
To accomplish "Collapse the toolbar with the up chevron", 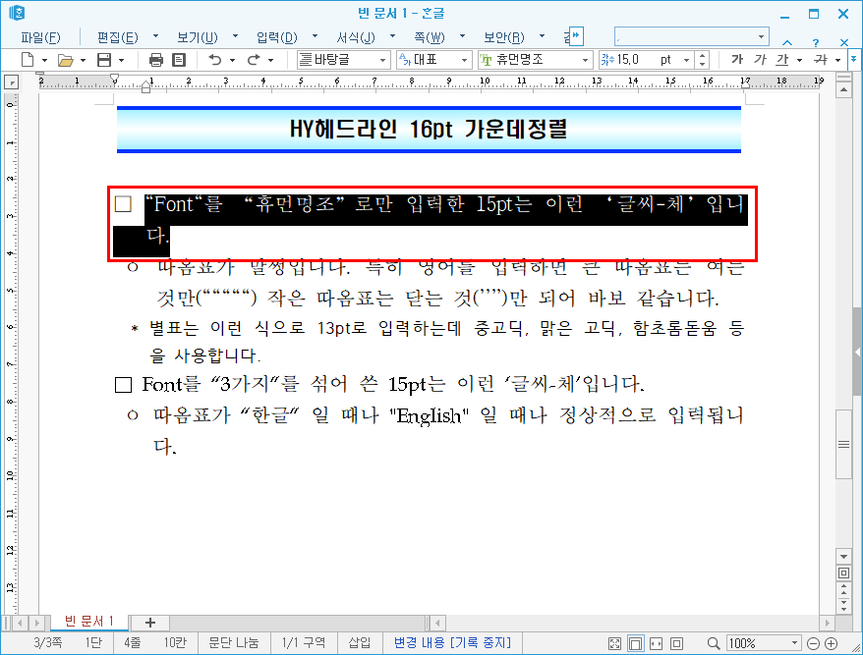I will pos(787,42).
